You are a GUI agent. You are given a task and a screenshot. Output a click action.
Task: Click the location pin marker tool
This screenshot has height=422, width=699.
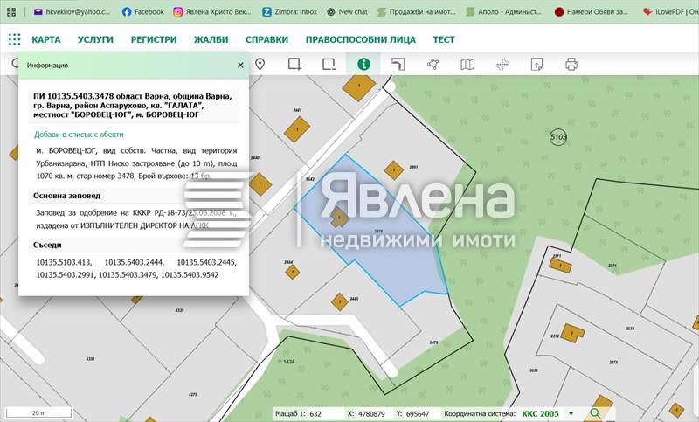point(260,64)
